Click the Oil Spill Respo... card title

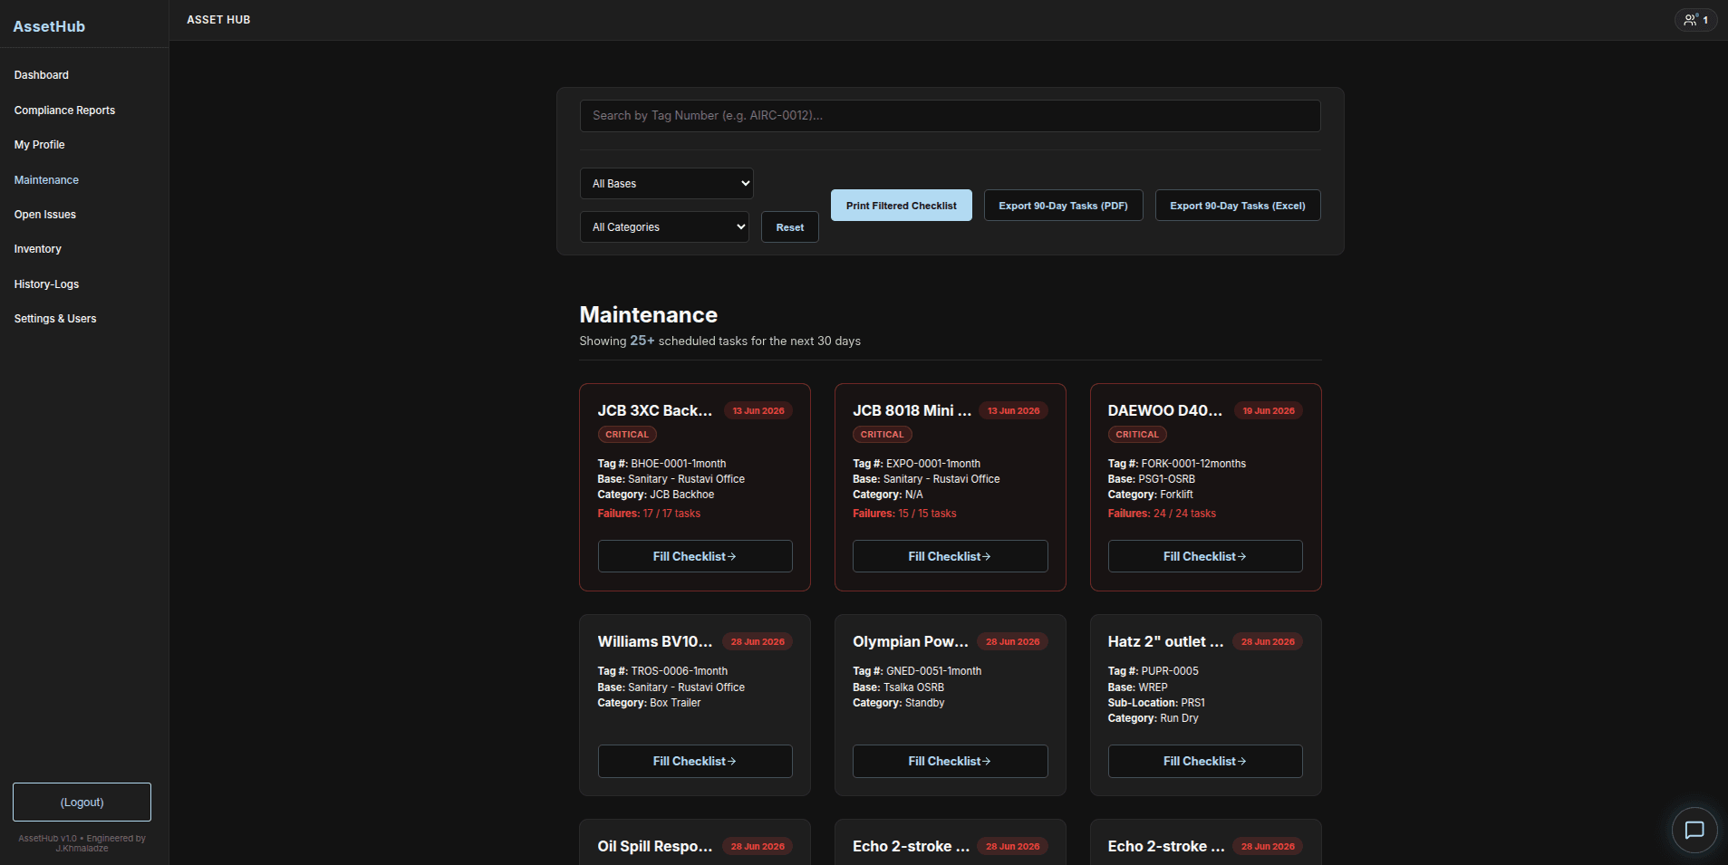(x=655, y=846)
